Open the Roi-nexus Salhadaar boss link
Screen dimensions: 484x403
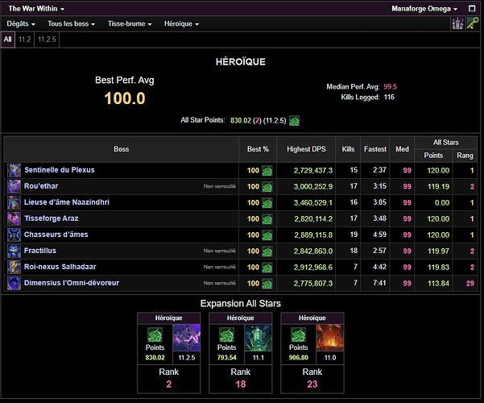coord(59,267)
